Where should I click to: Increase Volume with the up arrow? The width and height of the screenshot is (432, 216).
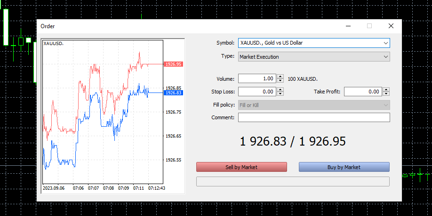(280, 77)
